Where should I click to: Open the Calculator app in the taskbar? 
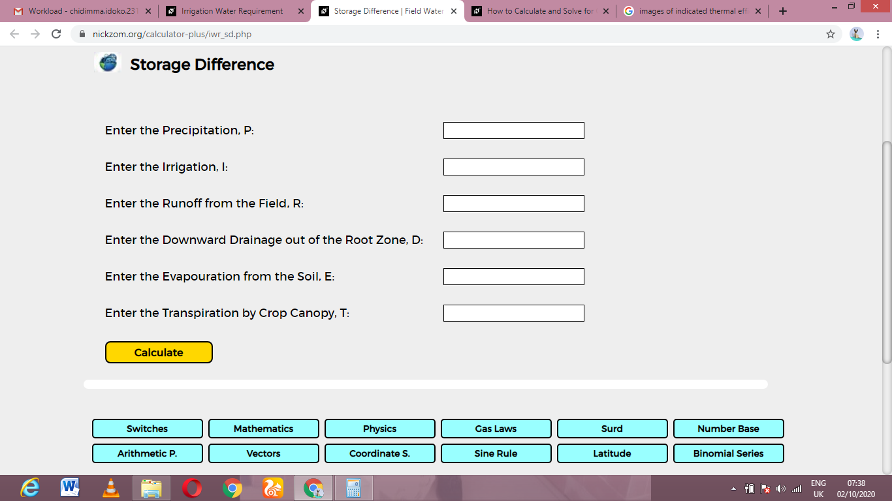[x=354, y=488]
